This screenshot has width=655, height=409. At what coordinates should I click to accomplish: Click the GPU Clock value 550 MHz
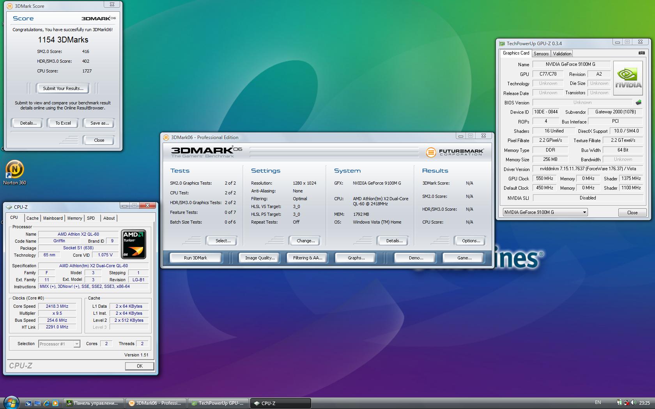545,178
